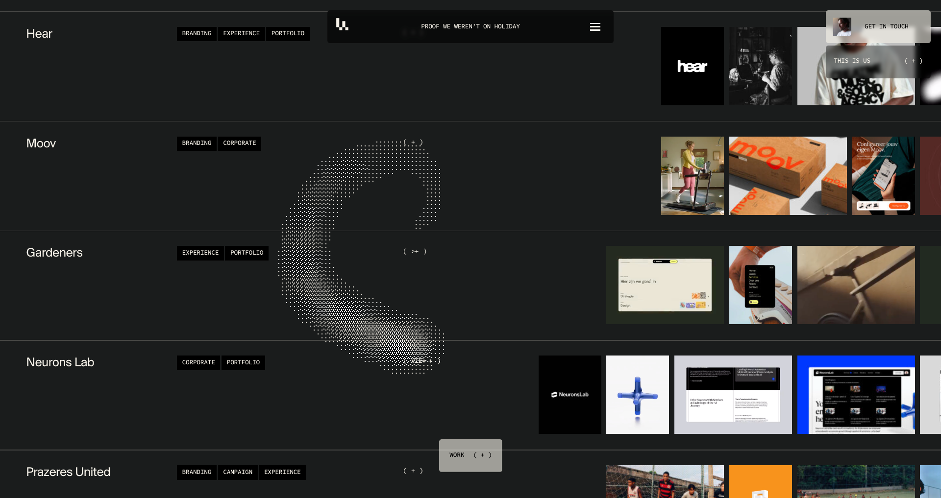Open the Neurons Lab project title
Viewport: 941px width, 498px height.
pos(60,362)
